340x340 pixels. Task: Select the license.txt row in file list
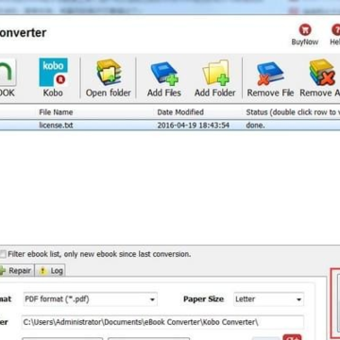[x=170, y=126]
